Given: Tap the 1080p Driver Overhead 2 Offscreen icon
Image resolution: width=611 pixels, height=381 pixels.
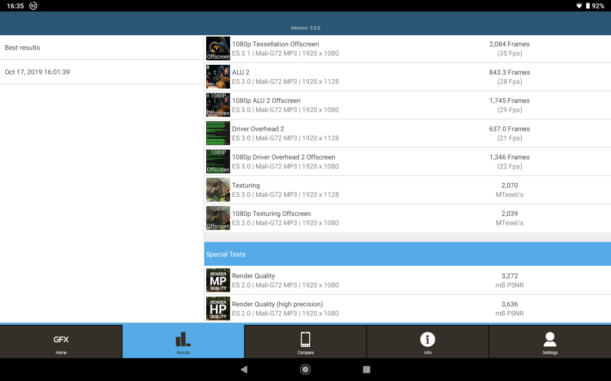Looking at the screenshot, I should (218, 161).
